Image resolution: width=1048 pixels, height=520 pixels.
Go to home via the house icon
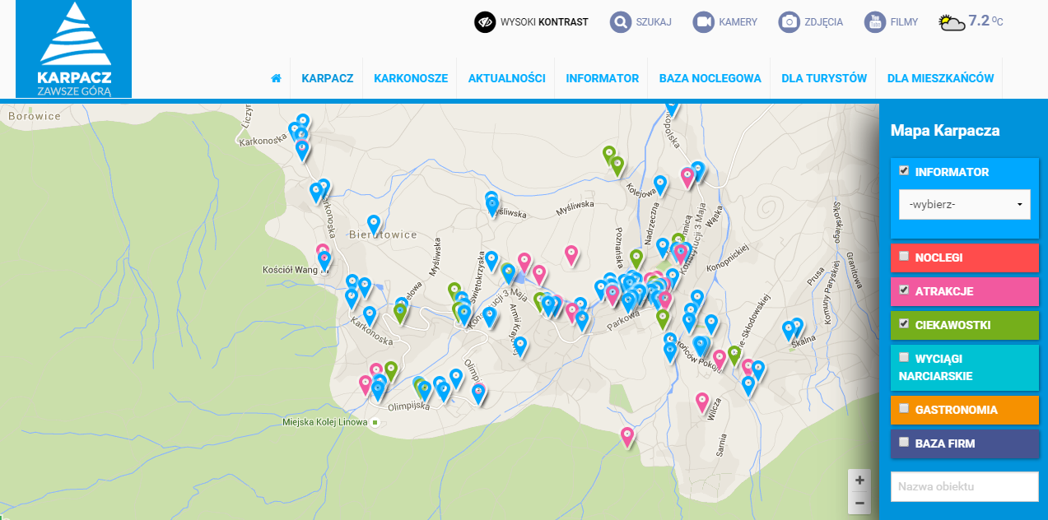(276, 78)
